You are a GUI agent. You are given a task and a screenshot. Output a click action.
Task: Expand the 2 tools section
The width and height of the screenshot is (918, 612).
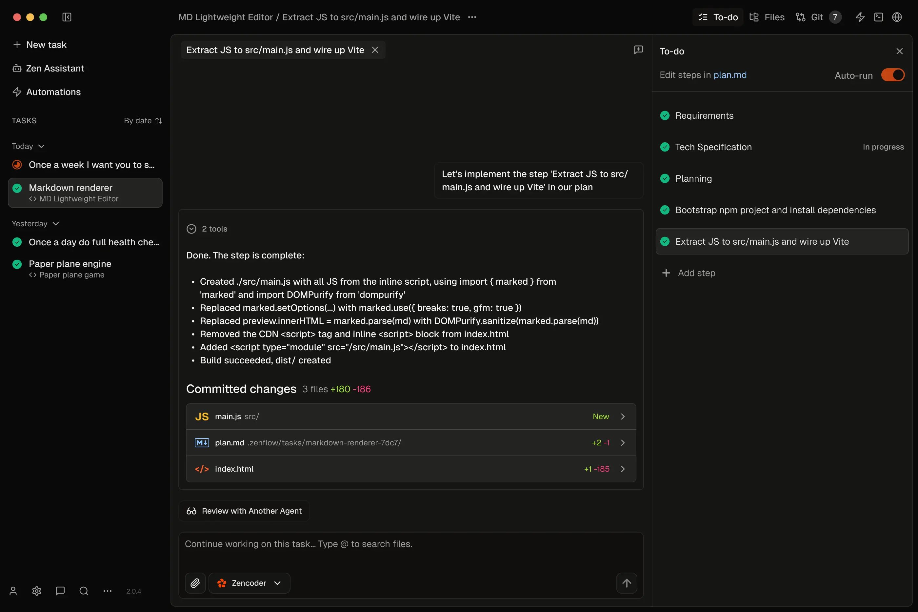207,229
